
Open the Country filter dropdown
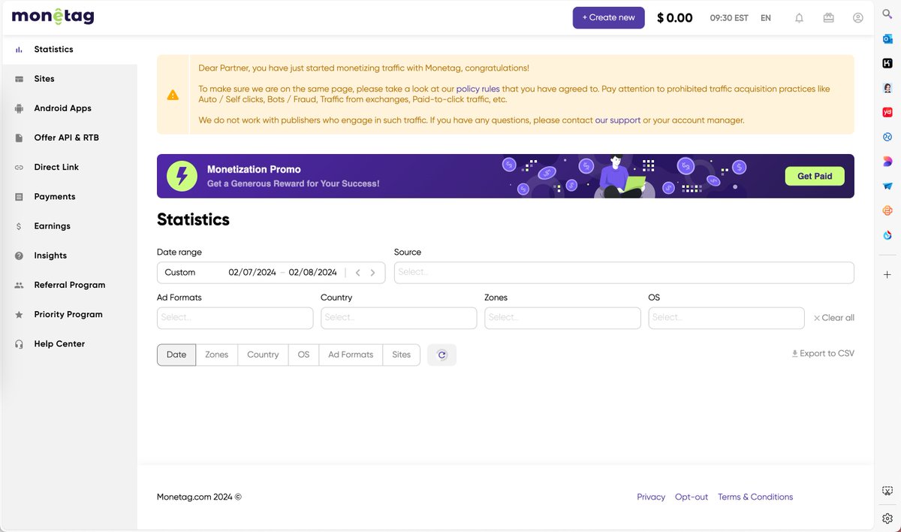click(x=399, y=318)
